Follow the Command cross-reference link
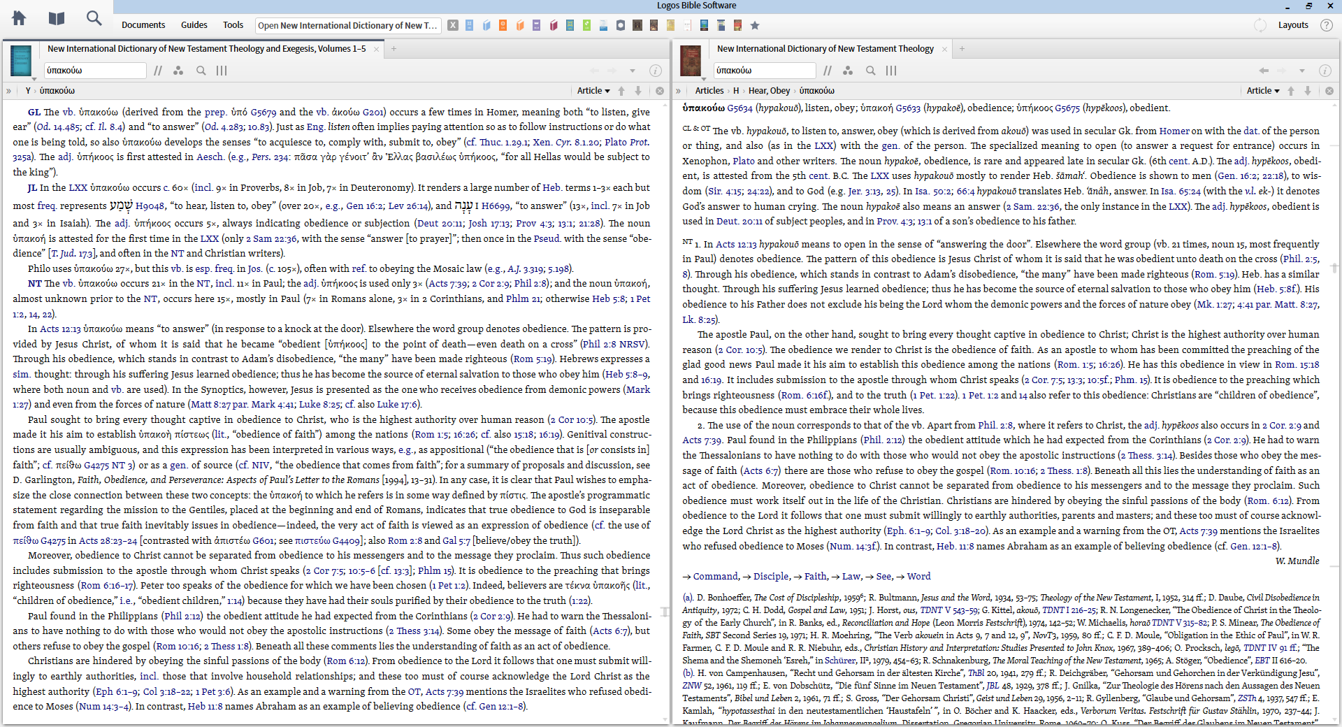 pyautogui.click(x=715, y=577)
